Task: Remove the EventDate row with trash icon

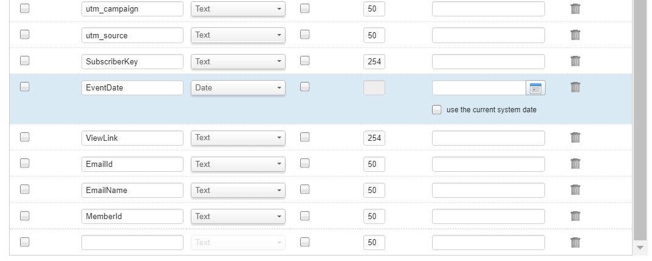Action: click(575, 87)
